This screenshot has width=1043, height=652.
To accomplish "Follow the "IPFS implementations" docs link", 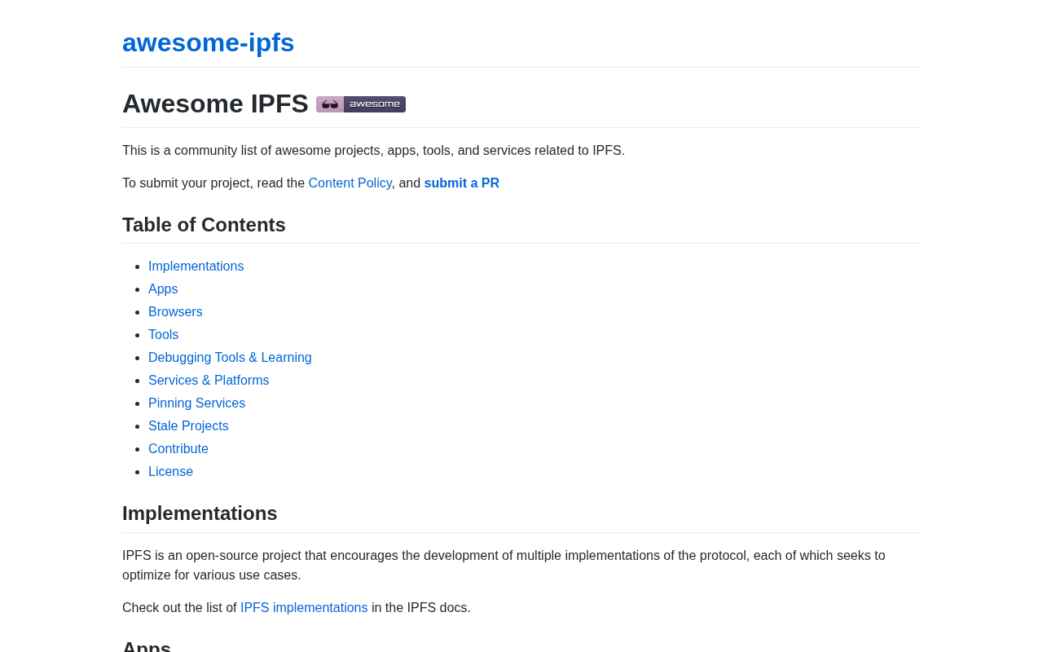I will tap(304, 608).
